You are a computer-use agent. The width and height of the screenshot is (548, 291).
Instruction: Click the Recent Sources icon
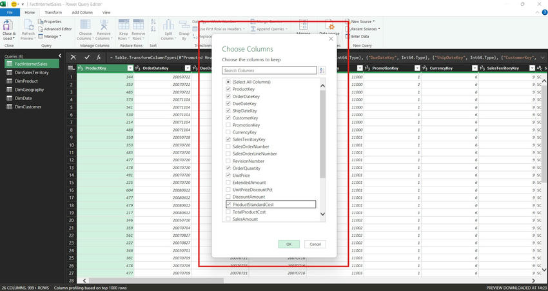coord(347,29)
